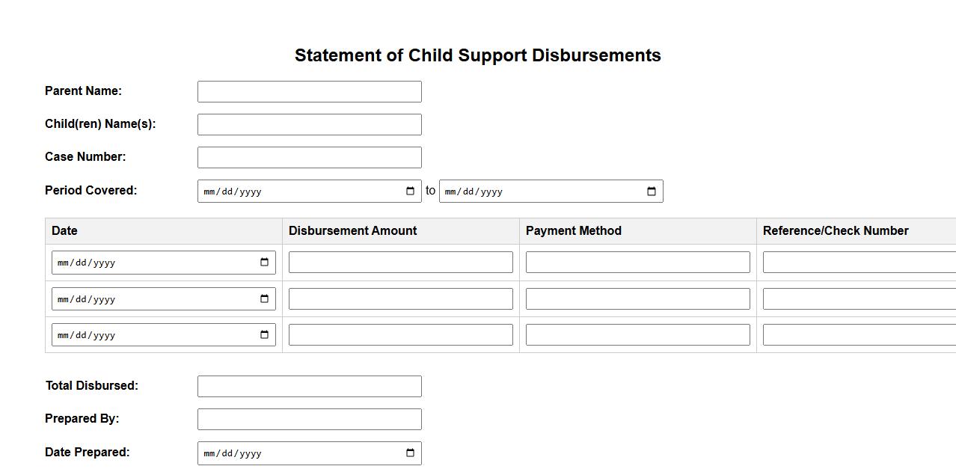Open calendar icon in first table row date
956x475 pixels.
pyautogui.click(x=264, y=263)
